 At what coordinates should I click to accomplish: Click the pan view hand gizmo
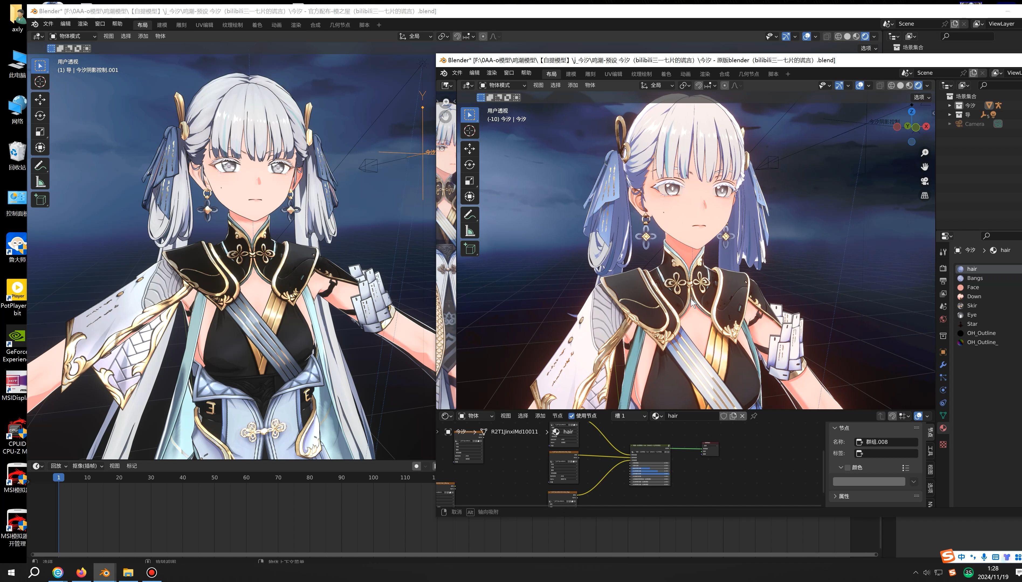(x=924, y=167)
